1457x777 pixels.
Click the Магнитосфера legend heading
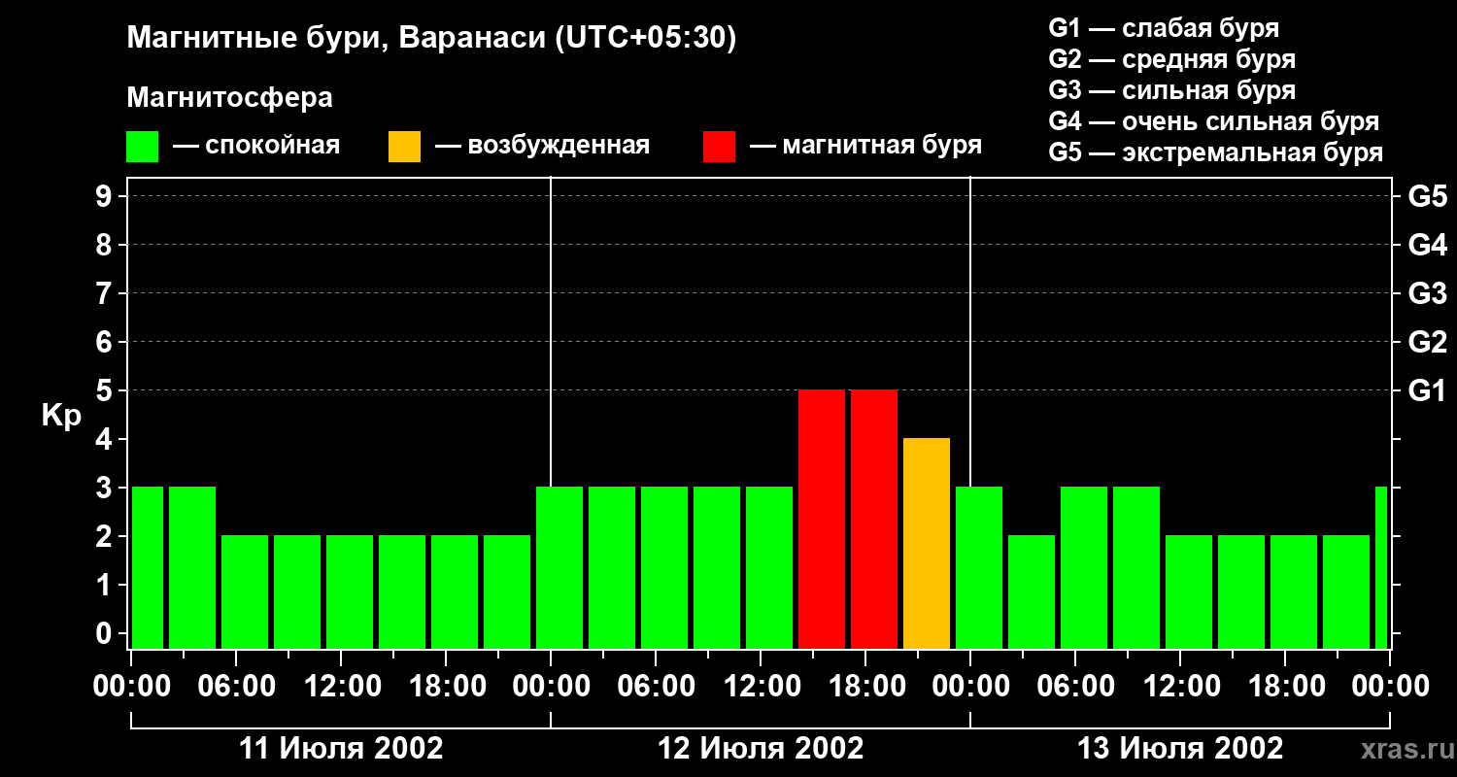point(229,98)
